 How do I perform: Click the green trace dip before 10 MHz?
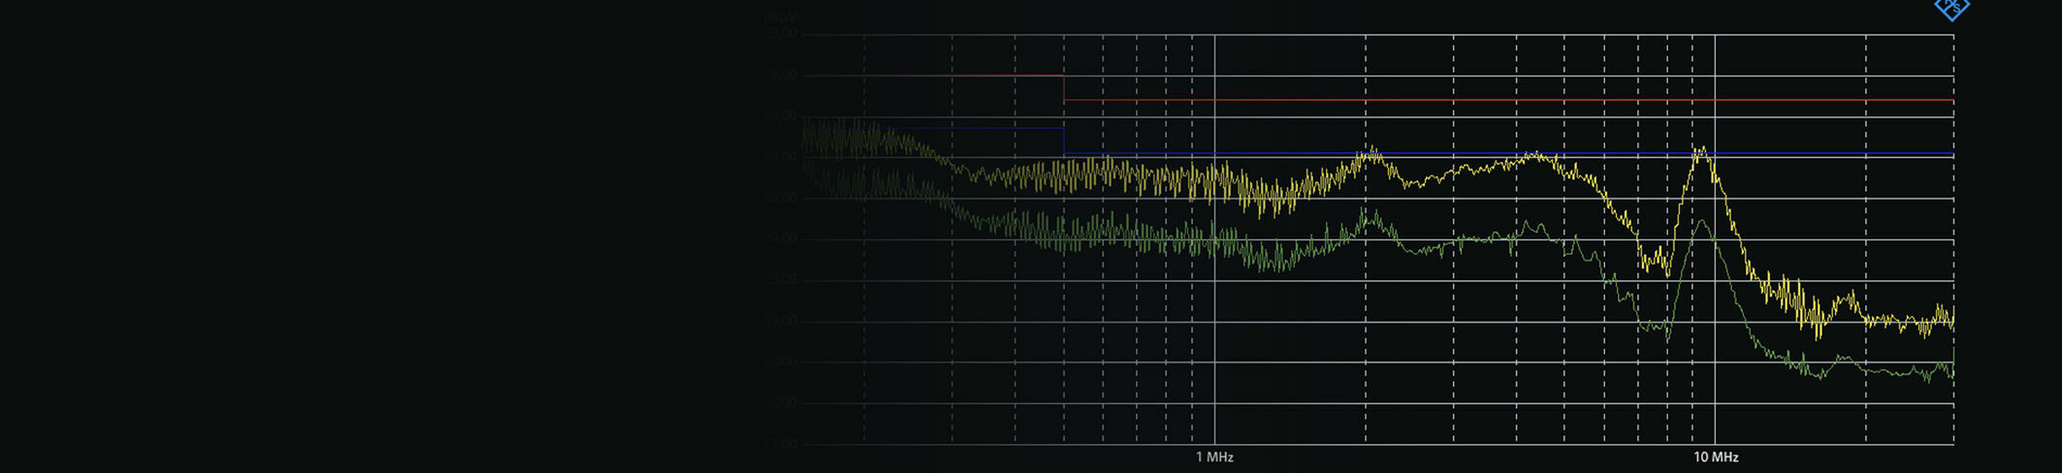(1666, 335)
